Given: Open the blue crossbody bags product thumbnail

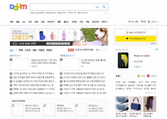Looking at the screenshot, I should coord(122,104).
